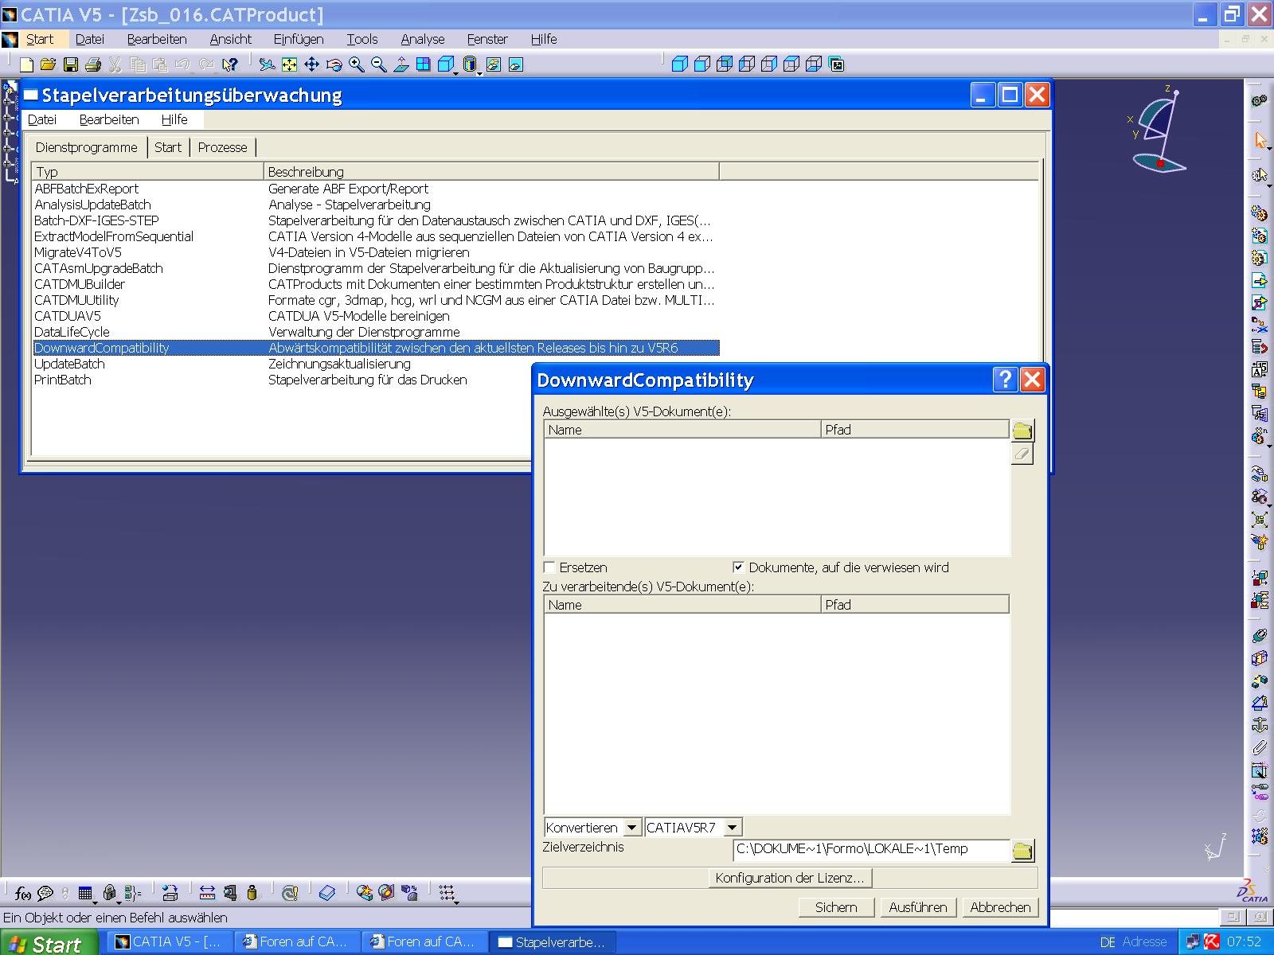Click the Beschreibung column header
Viewport: 1274px width, 955px height.
pyautogui.click(x=491, y=172)
